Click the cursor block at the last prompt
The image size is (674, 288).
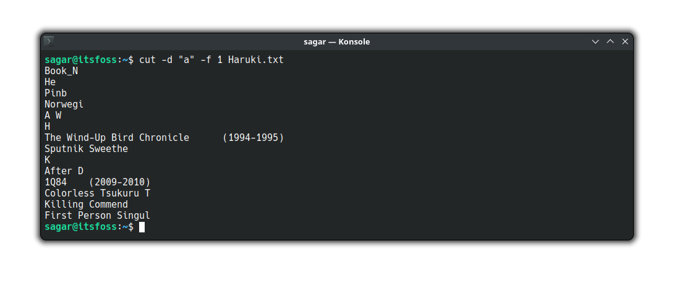coord(142,227)
